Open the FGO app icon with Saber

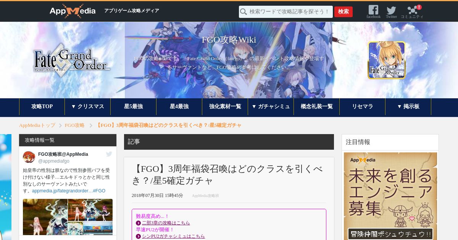[x=386, y=60]
